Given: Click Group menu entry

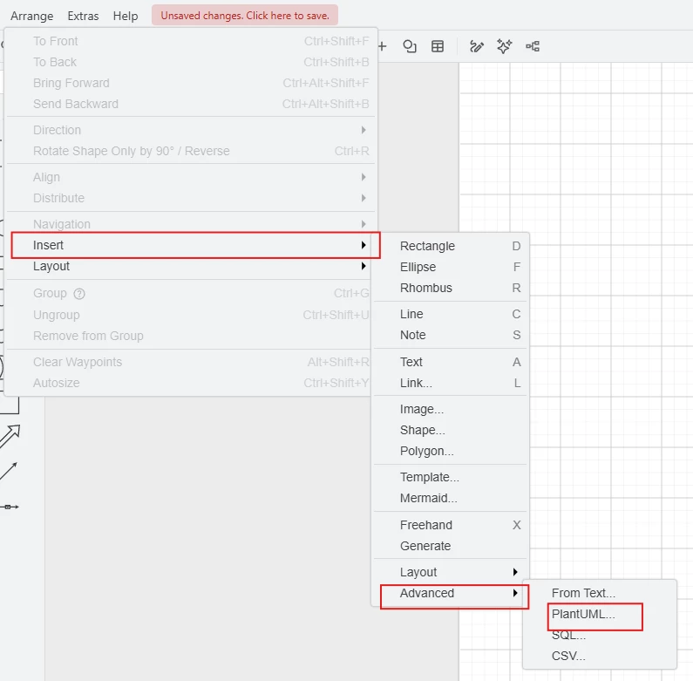Looking at the screenshot, I should (x=191, y=294).
